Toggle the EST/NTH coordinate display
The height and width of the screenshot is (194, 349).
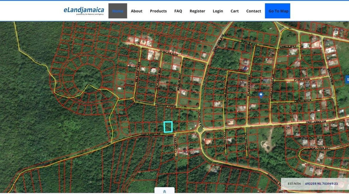coord(294,184)
